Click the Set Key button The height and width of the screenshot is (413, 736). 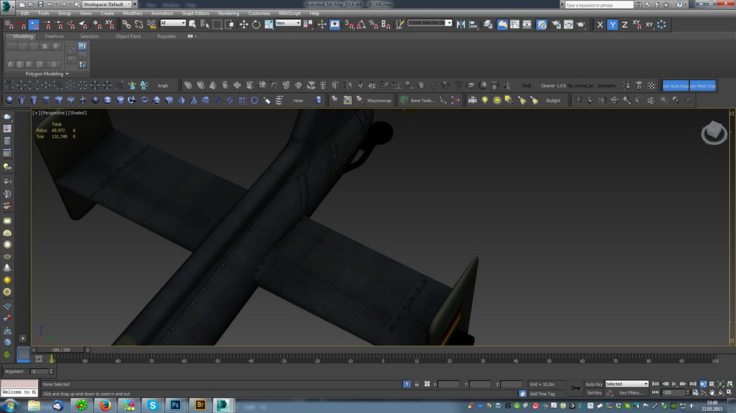594,392
